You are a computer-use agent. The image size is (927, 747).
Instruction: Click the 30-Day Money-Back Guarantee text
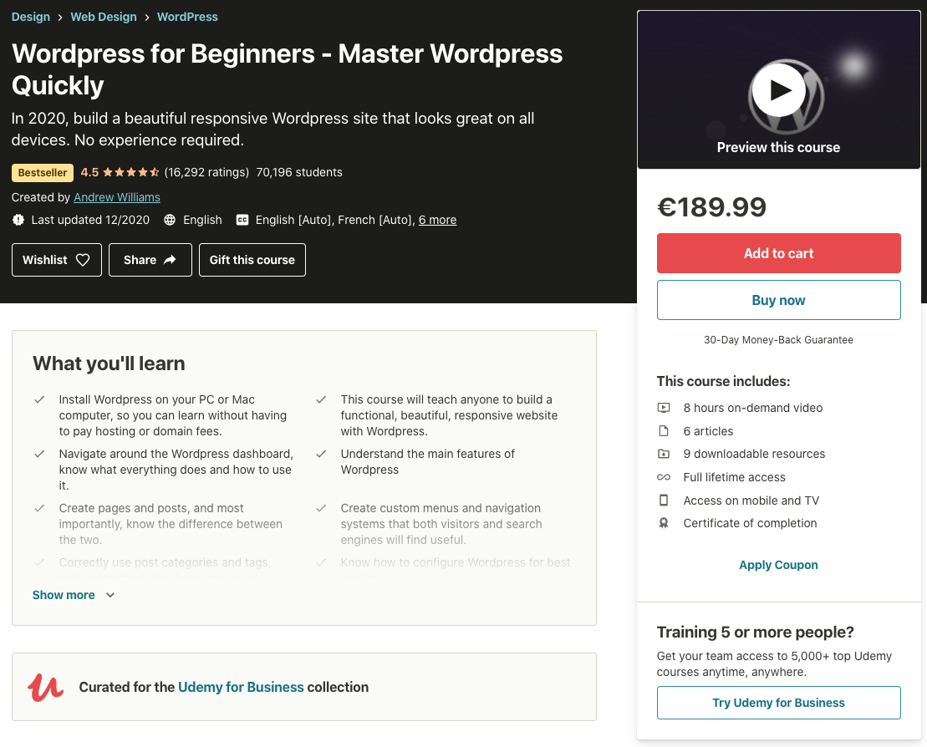[778, 340]
